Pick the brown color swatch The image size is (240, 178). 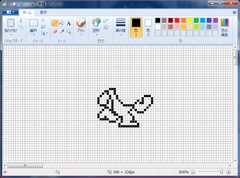[171, 27]
